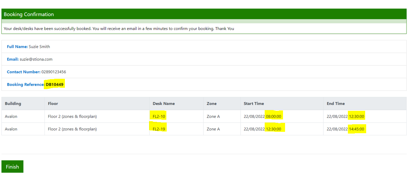Click the Desk Name column header

pos(164,104)
